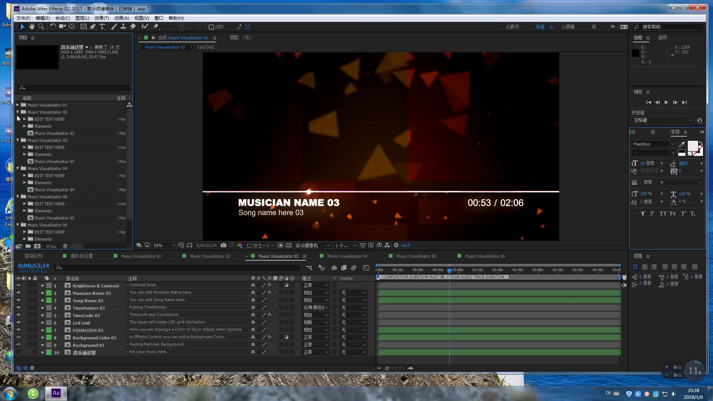Toggle Draft 3D in the timeline
713x401 pixels.
[322, 268]
